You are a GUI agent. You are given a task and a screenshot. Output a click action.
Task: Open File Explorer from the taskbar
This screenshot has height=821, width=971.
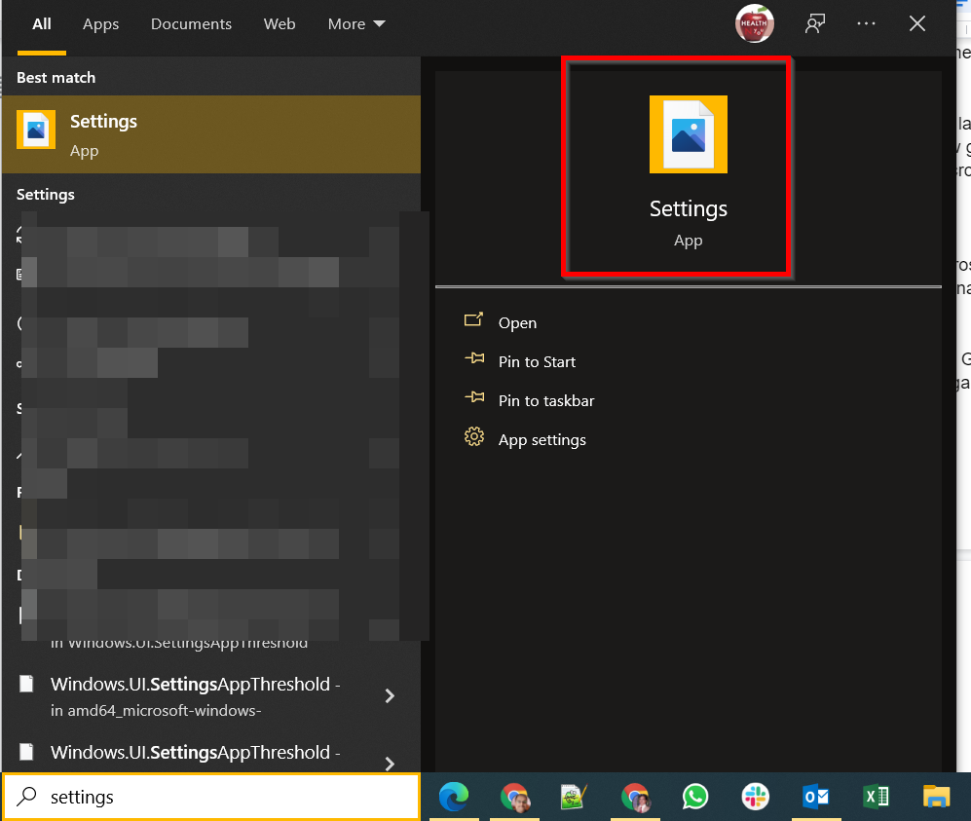(x=936, y=797)
